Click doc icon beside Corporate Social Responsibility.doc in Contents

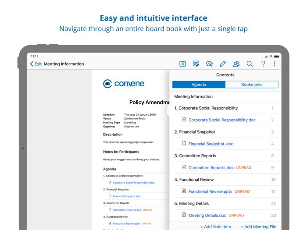[184, 119]
